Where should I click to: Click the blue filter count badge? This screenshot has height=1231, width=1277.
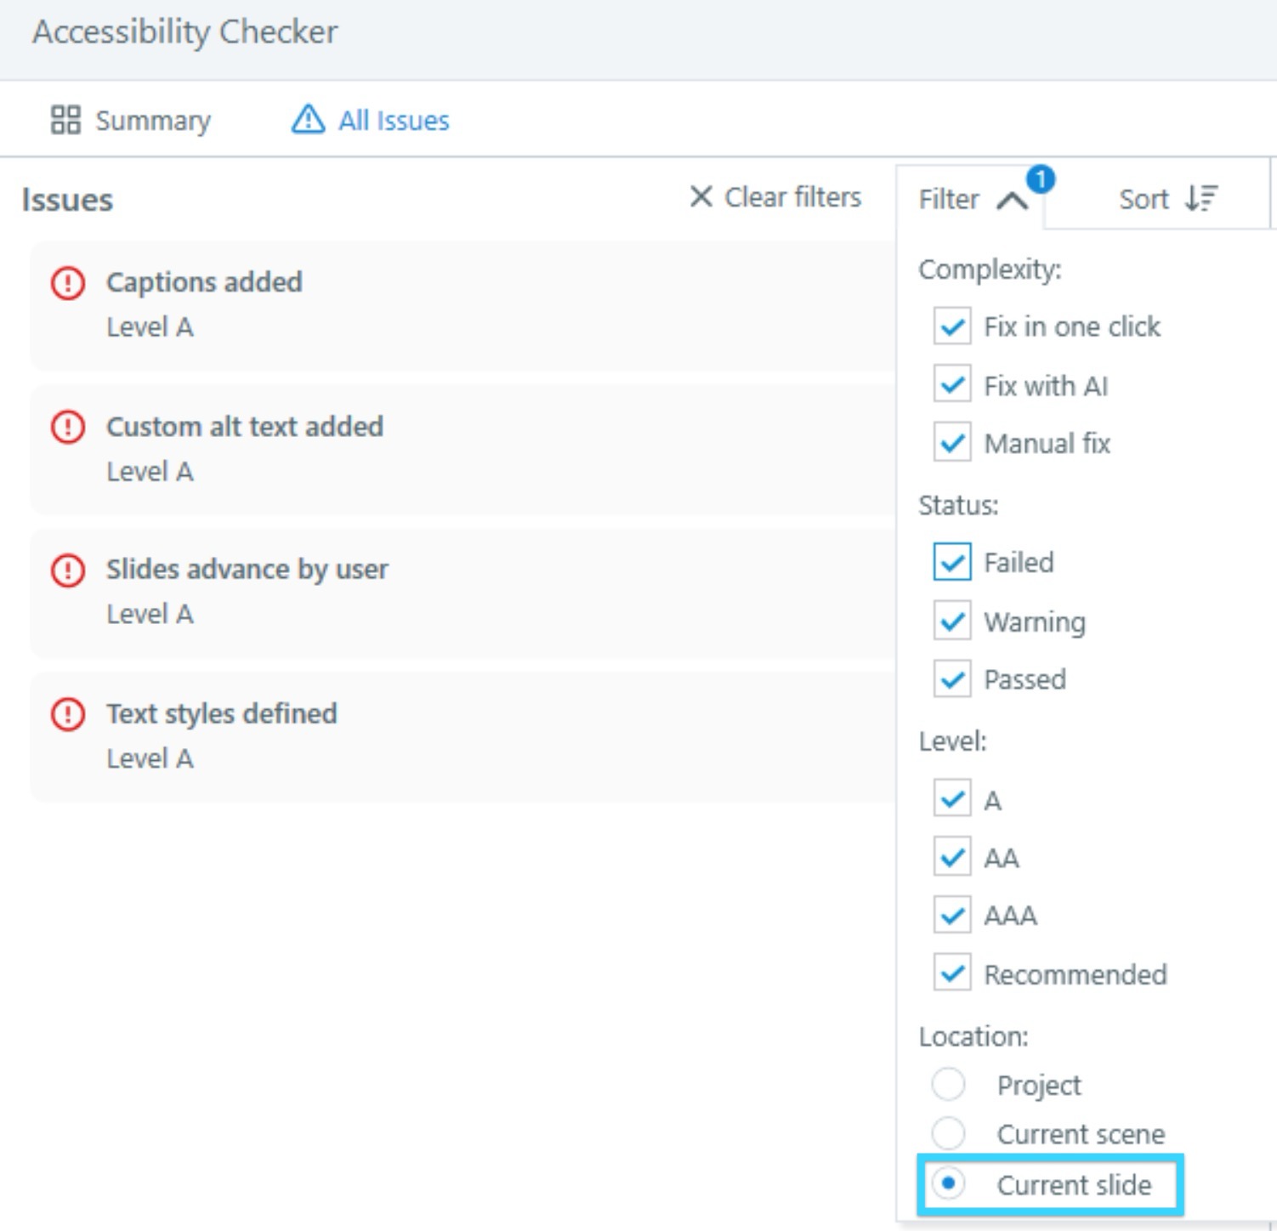tap(1041, 179)
